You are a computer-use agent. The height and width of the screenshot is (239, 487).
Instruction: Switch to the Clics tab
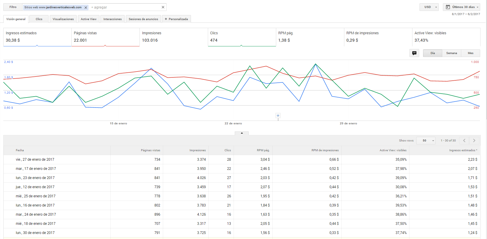pyautogui.click(x=39, y=19)
